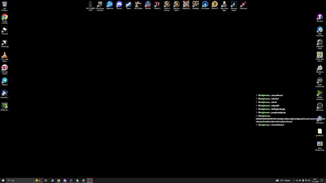
Task: Open volume control in the system tray
Action: (309, 180)
